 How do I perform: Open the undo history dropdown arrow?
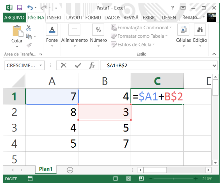pos(35,8)
